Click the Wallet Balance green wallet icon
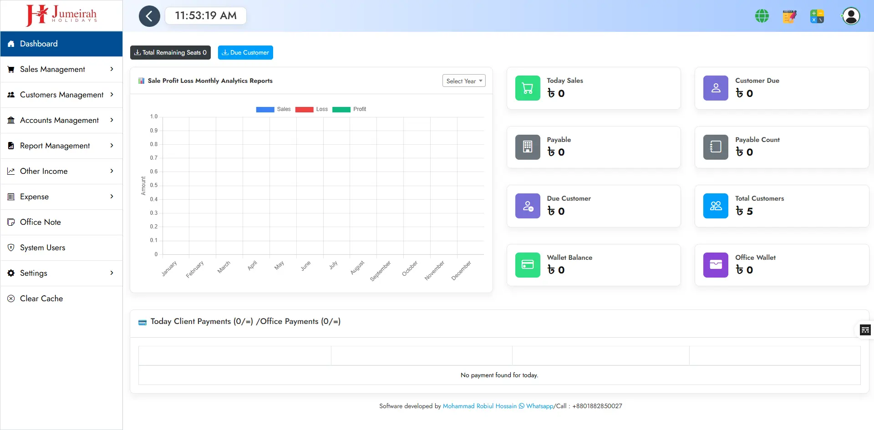874x430 pixels. click(527, 265)
